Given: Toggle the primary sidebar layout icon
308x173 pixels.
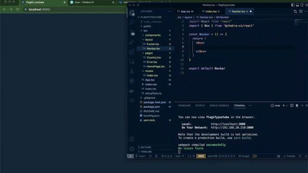Looking at the screenshot, I should pyautogui.click(x=293, y=5).
